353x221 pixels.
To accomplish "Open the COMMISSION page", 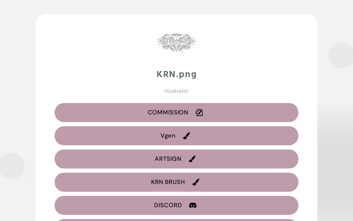I will 176,112.
